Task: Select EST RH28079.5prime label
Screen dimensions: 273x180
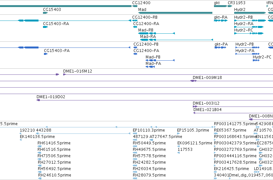Action: pyautogui.click(x=149, y=175)
